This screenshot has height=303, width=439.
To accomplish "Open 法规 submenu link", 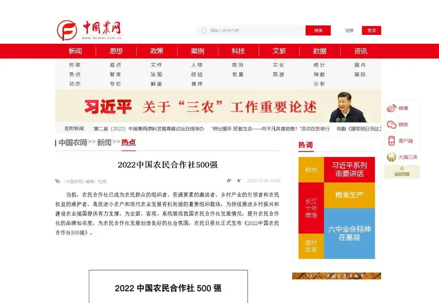I will [x=156, y=74].
